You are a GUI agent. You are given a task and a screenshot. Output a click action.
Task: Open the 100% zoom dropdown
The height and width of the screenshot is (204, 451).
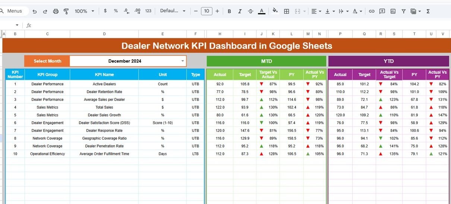[x=84, y=11]
